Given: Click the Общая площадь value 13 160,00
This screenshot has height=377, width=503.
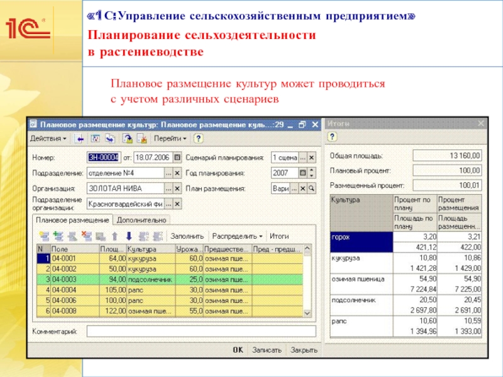Looking at the screenshot, I should pyautogui.click(x=447, y=156).
